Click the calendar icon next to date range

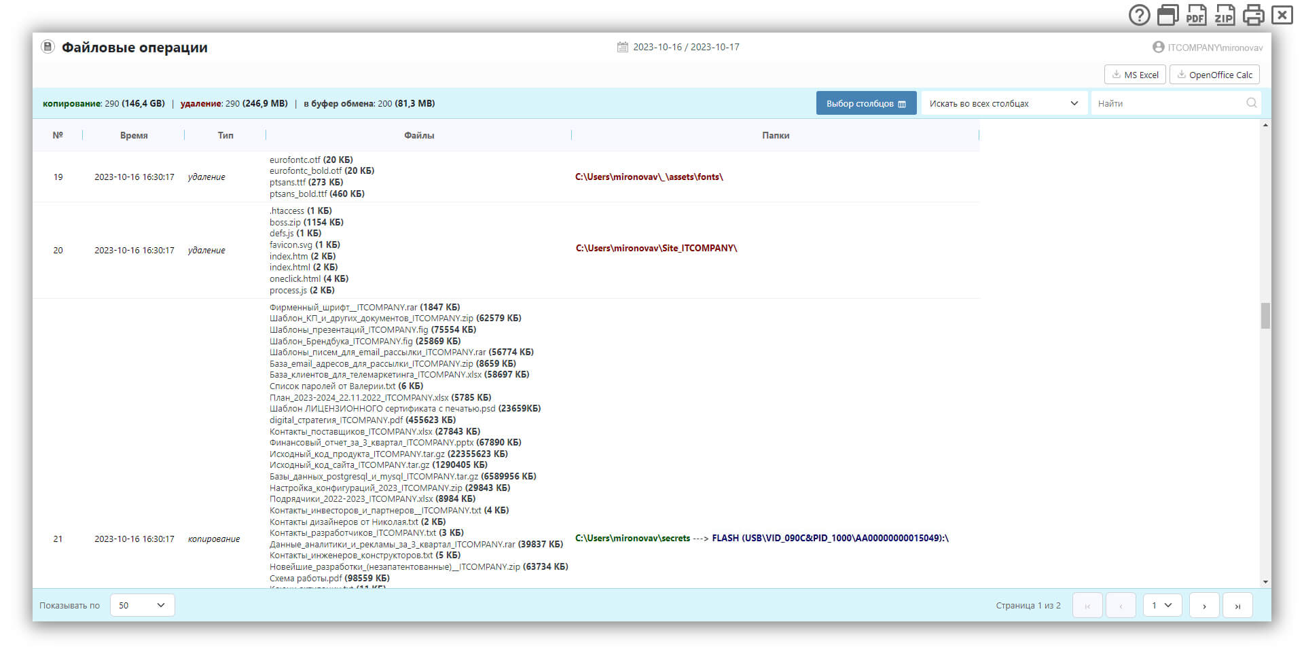click(x=622, y=47)
